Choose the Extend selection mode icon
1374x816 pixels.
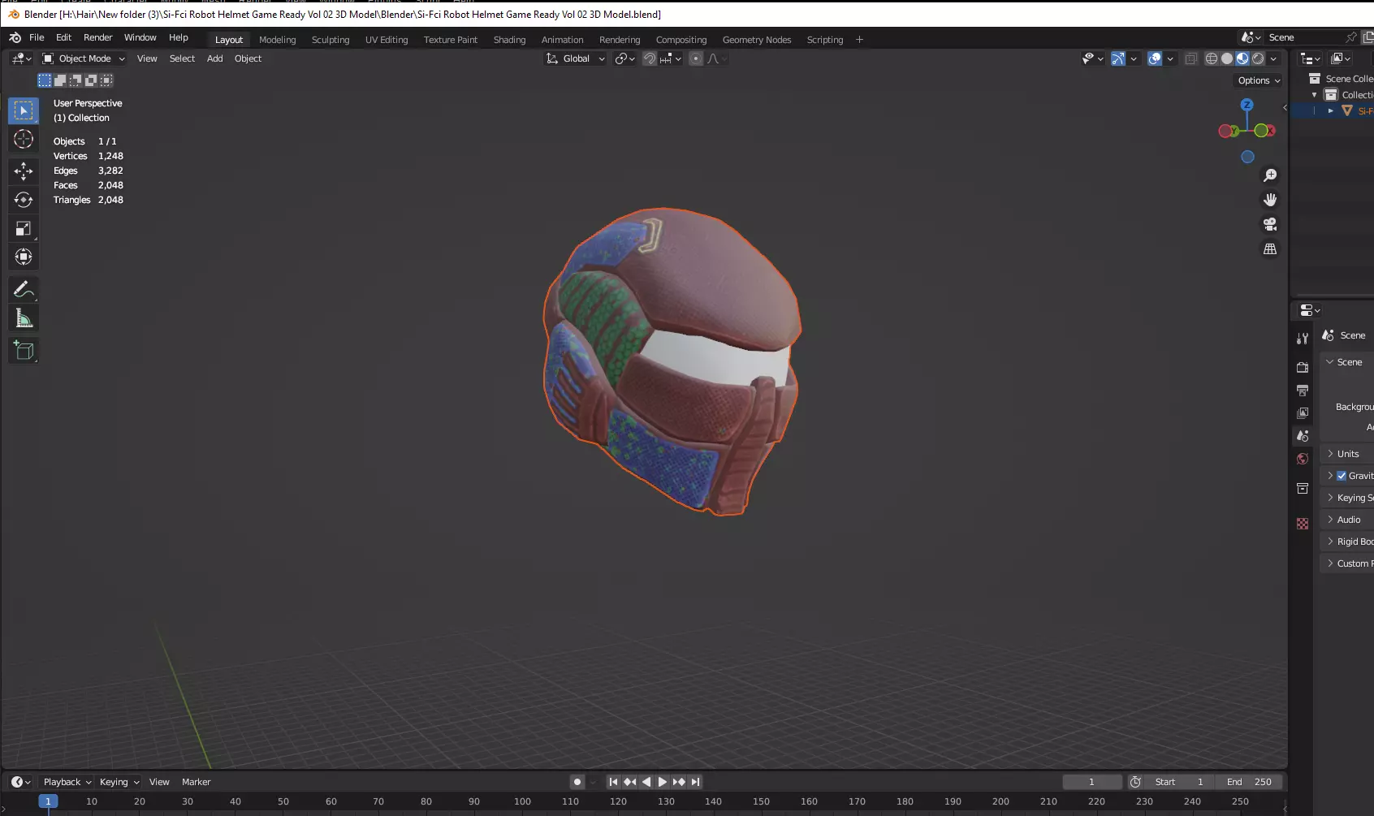[x=60, y=80]
